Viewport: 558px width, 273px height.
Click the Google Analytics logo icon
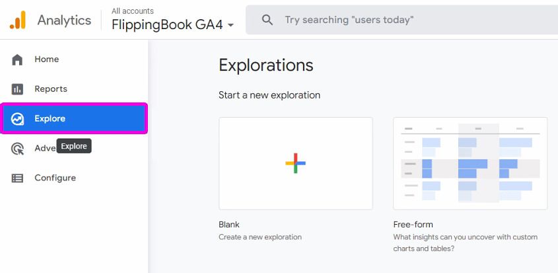17,20
